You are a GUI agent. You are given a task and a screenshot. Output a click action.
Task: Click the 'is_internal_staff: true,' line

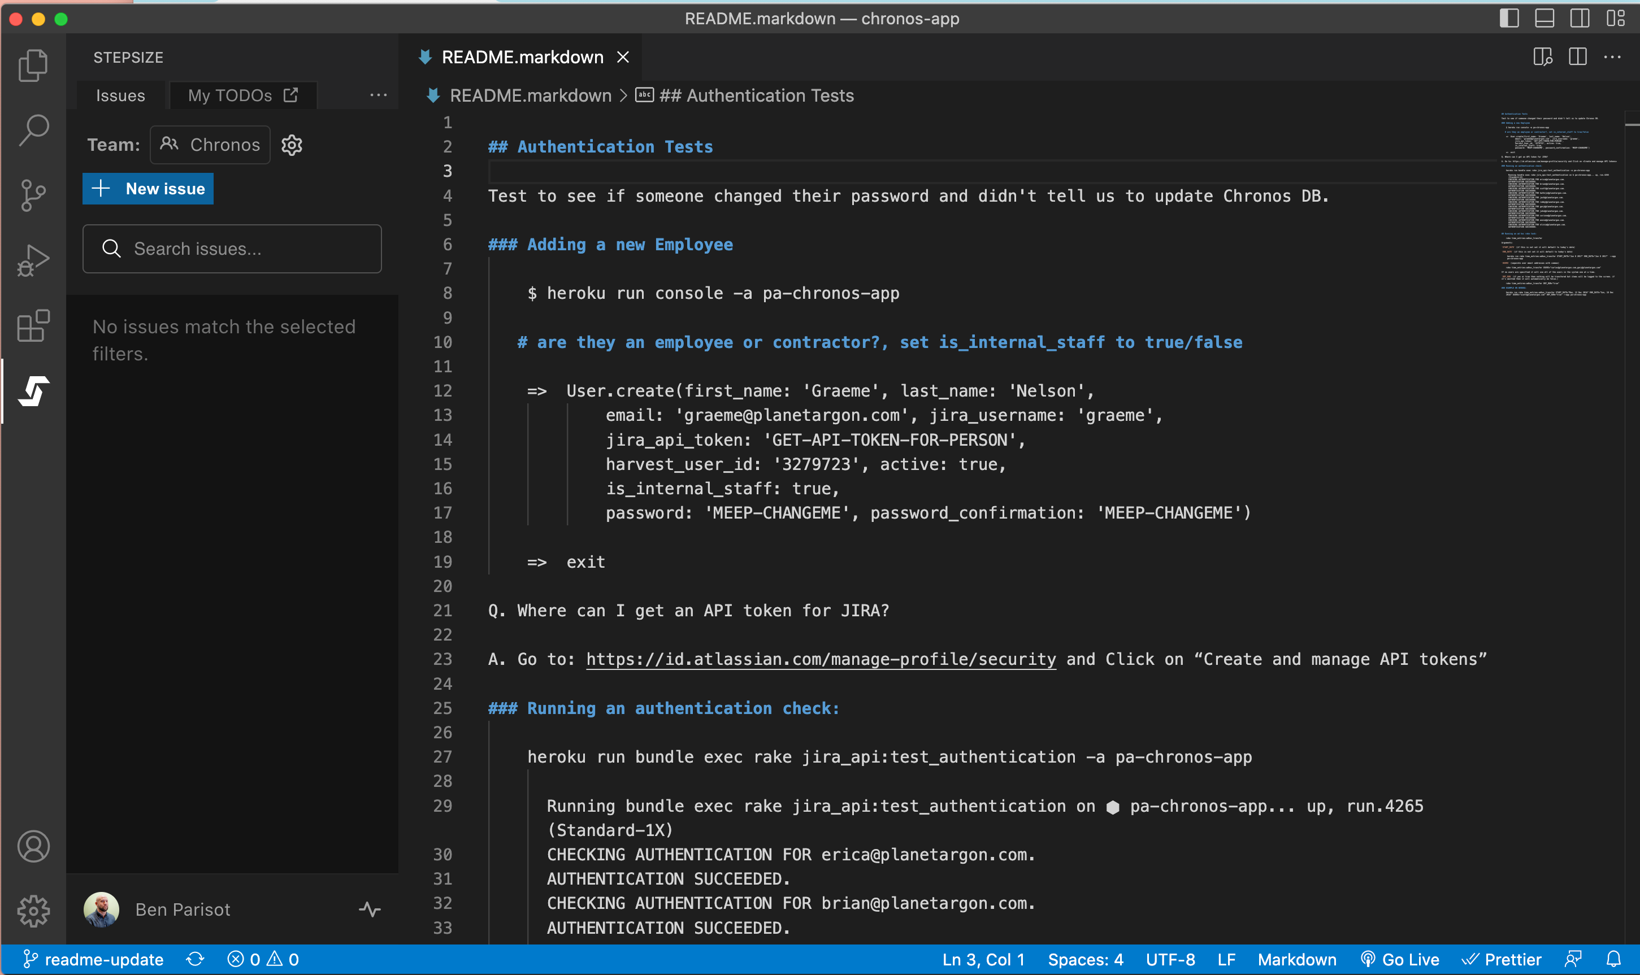[722, 488]
